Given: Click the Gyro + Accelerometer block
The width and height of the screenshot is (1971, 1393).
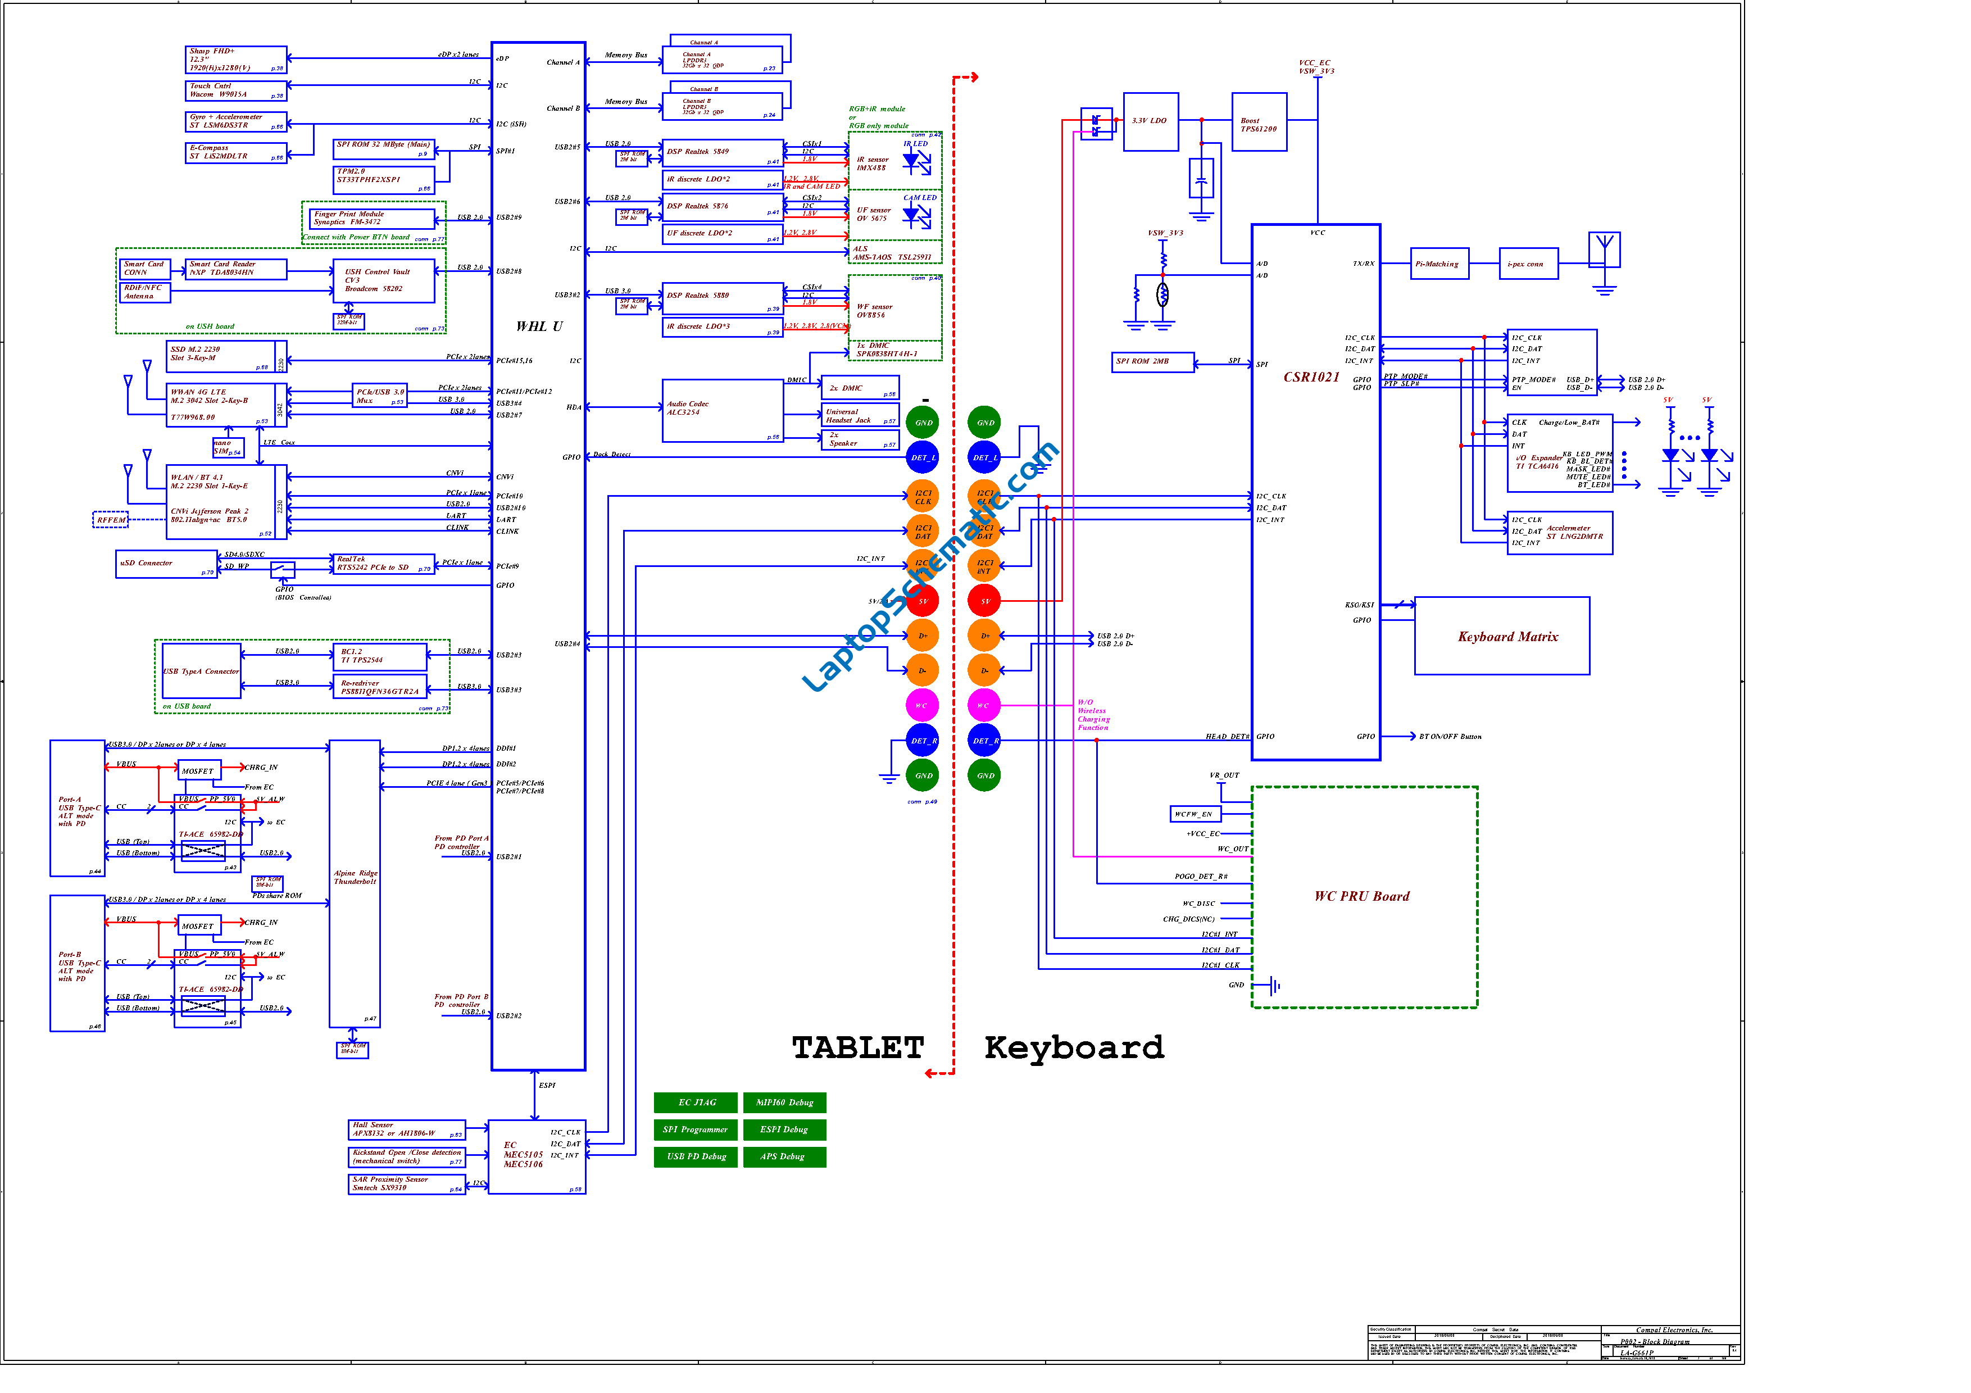Looking at the screenshot, I should [236, 121].
